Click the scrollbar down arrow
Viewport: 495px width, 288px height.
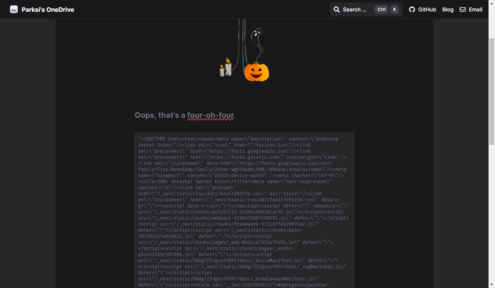tap(492, 285)
